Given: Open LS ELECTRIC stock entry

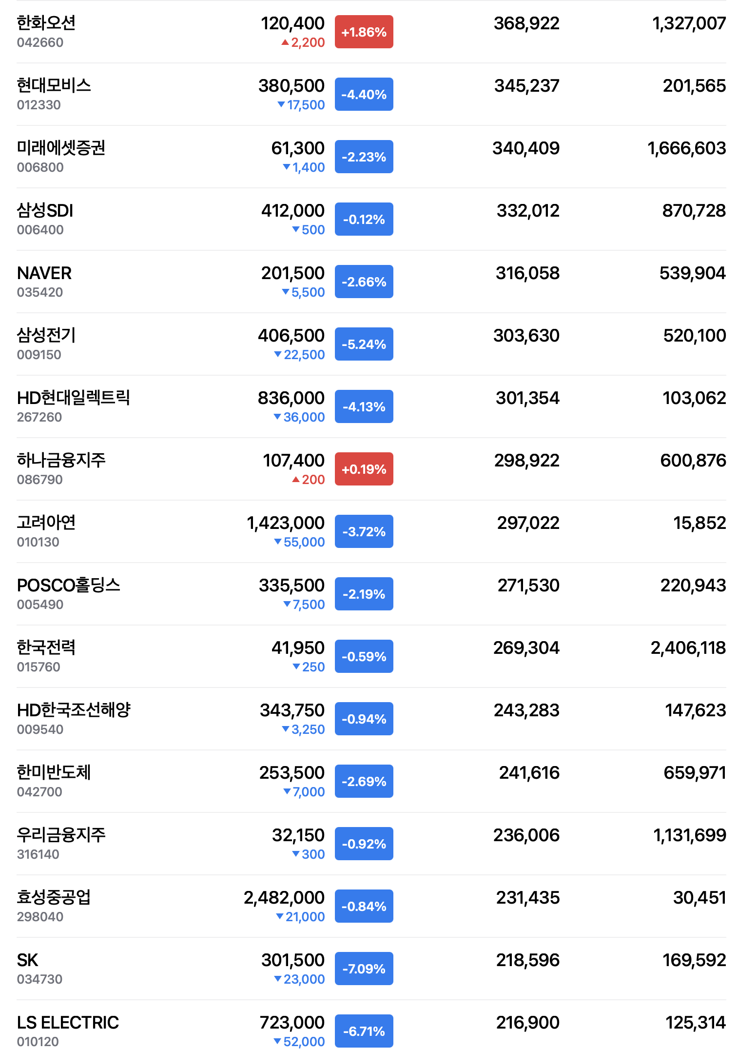Looking at the screenshot, I should (68, 1023).
